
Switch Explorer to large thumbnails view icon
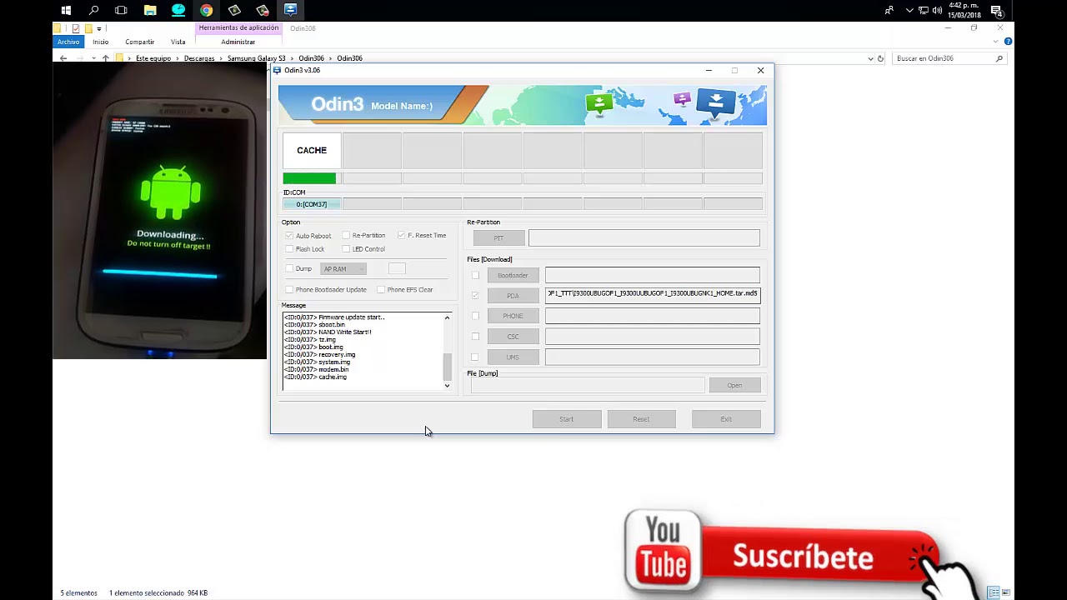pos(1006,592)
